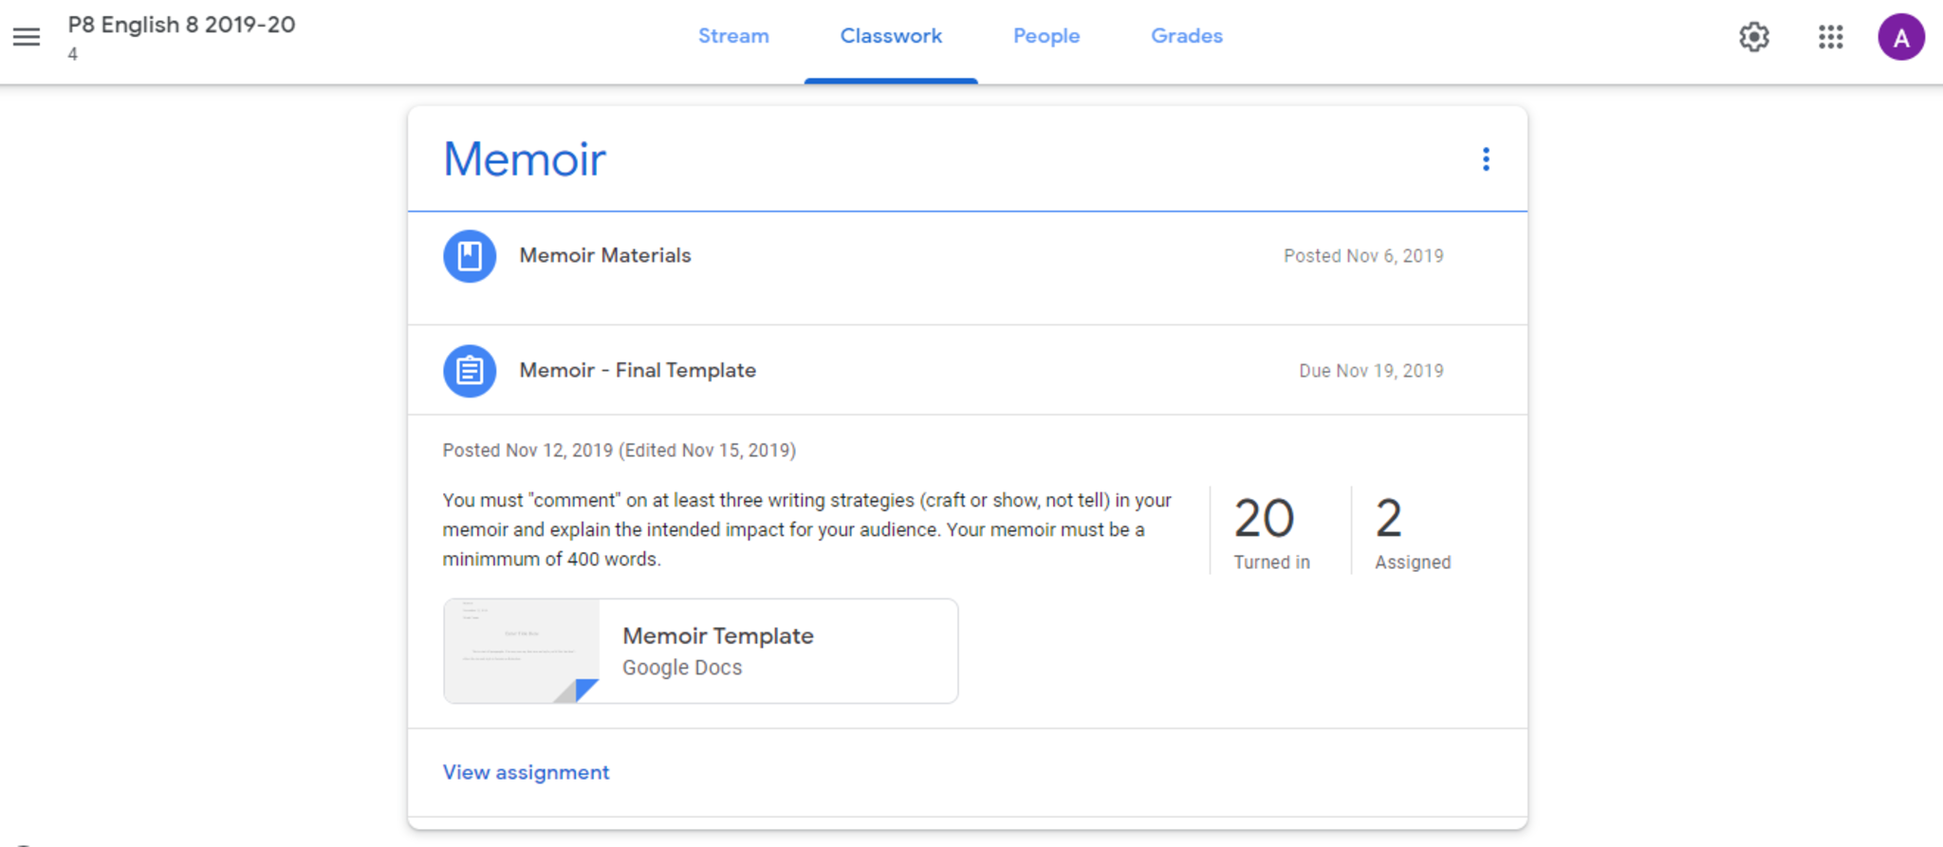1943x847 pixels.
Task: Go to the People tab
Action: coord(1046,36)
